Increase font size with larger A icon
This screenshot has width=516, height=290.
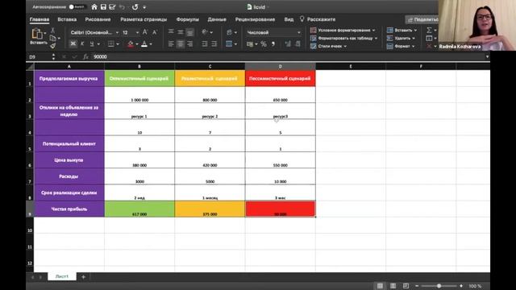(x=145, y=32)
